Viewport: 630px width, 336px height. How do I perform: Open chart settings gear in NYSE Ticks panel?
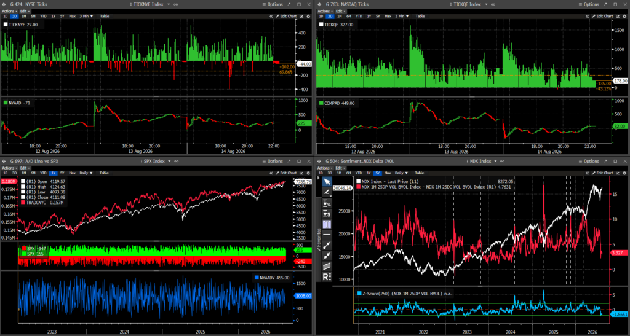(308, 17)
